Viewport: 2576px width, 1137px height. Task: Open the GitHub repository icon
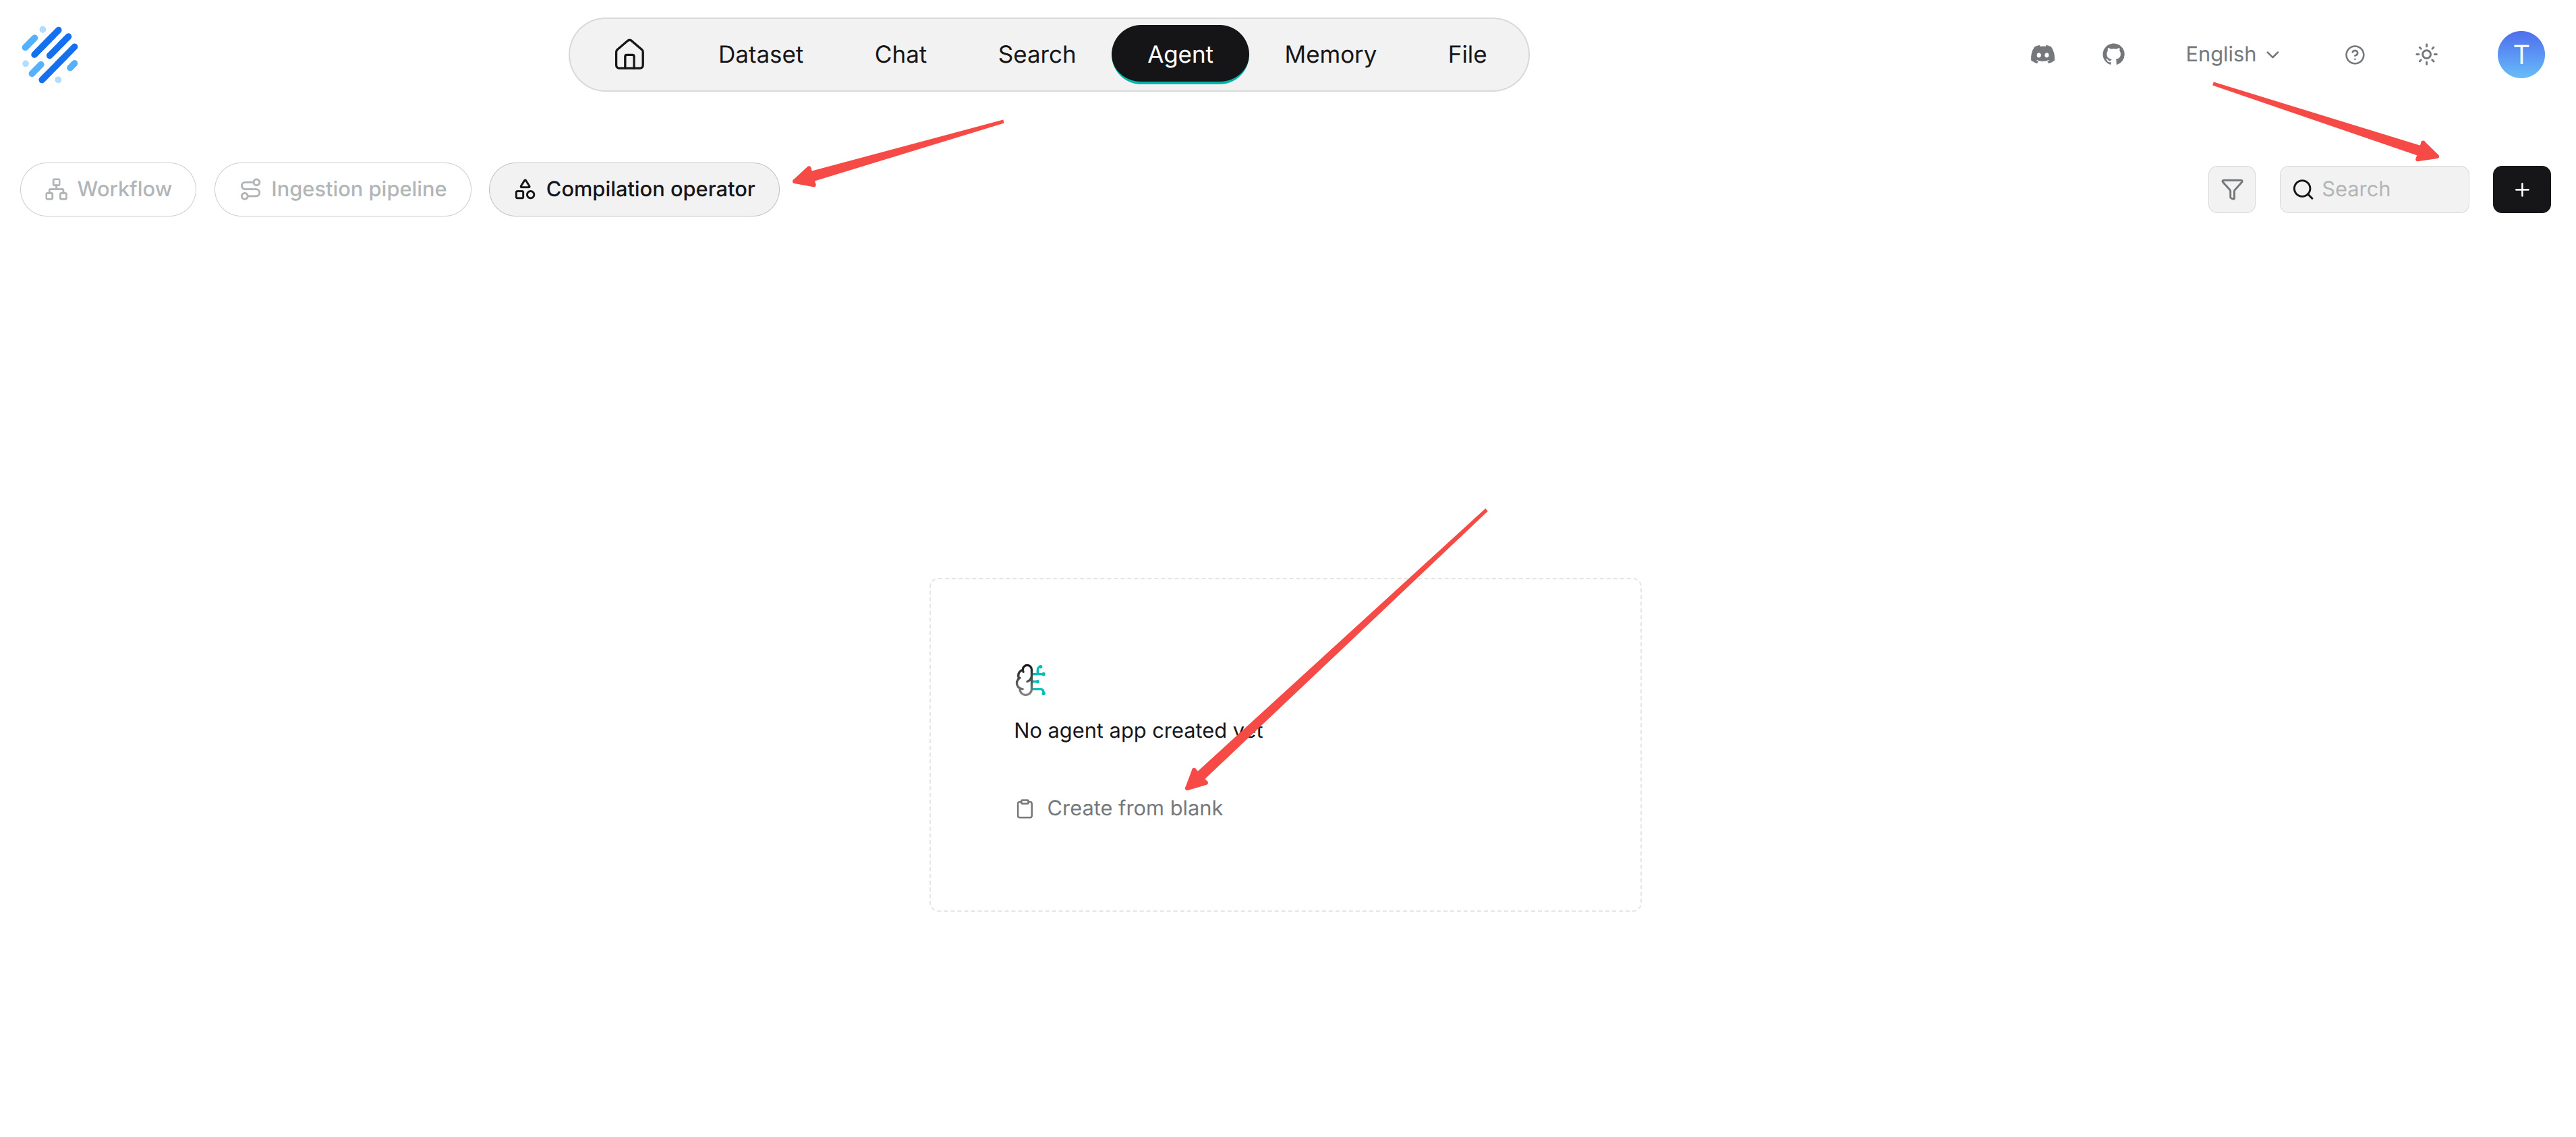coord(2113,54)
